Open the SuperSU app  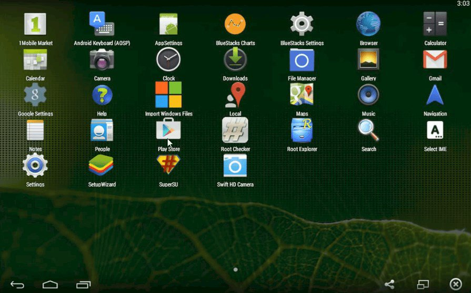point(168,165)
